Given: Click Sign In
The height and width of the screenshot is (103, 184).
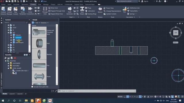Looking at the screenshot, I should point(145,1).
